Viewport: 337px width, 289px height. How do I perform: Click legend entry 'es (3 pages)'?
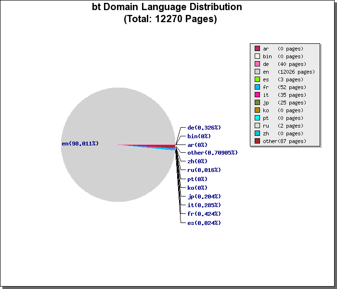click(x=279, y=79)
